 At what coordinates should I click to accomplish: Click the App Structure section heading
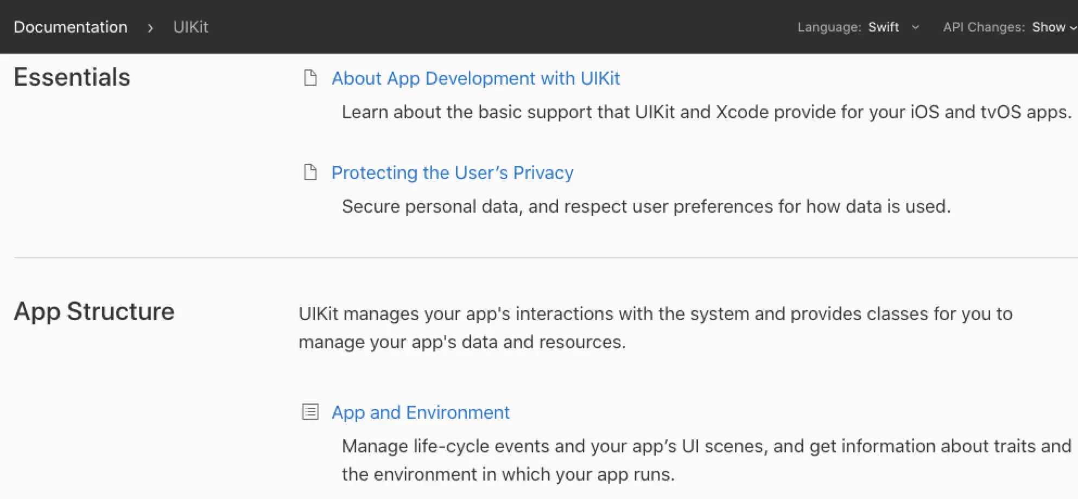94,311
